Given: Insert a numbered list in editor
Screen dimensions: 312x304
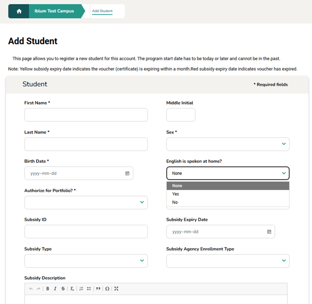Looking at the screenshot, I should [x=81, y=289].
